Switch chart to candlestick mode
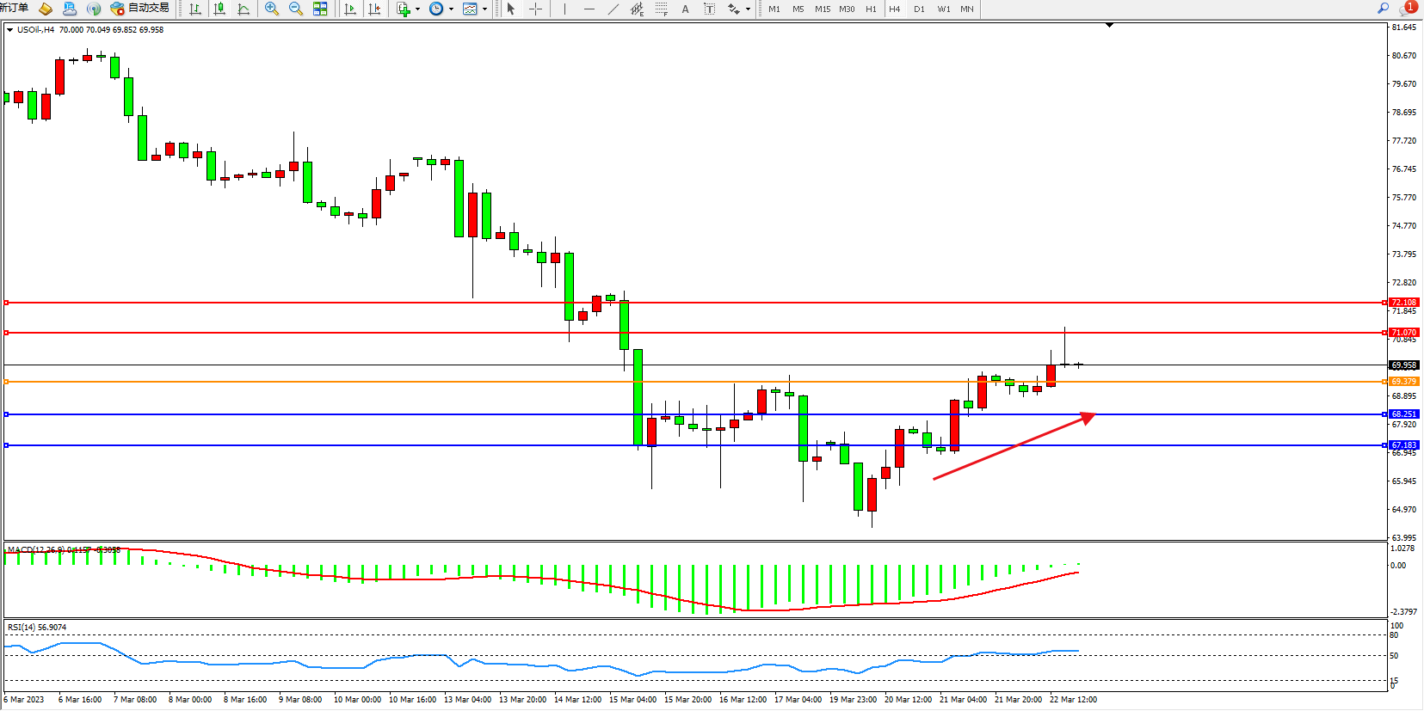This screenshot has height=711, width=1424. click(219, 9)
